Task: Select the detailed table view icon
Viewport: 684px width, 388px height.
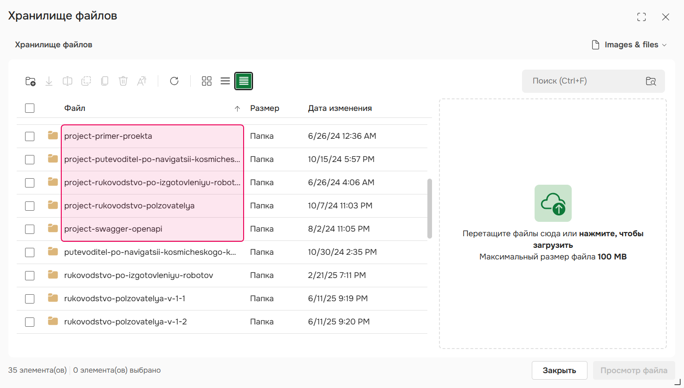Action: [x=244, y=81]
